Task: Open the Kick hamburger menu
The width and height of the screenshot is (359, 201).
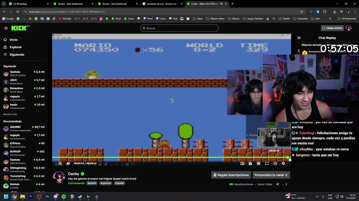Action: [x=6, y=28]
